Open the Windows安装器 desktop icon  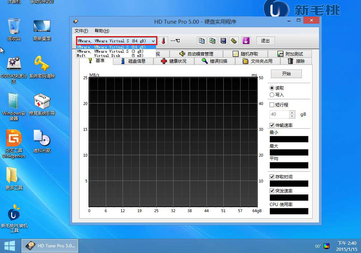click(14, 107)
